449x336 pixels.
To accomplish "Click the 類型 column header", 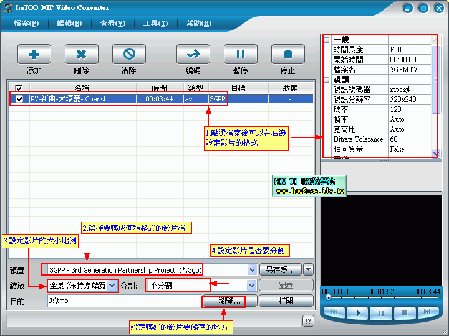I will (196, 88).
